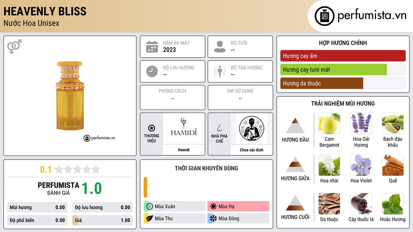Image resolution: width=413 pixels, height=232 pixels.
Task: Click the Hoa Oải Hương lavender image
Action: 361,123
